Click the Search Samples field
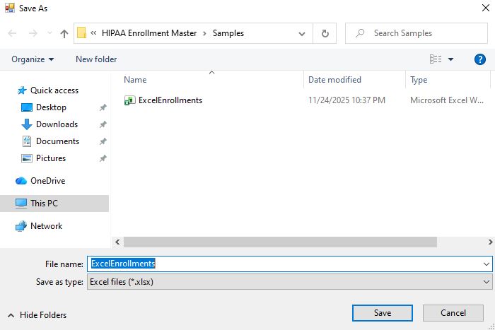 417,33
